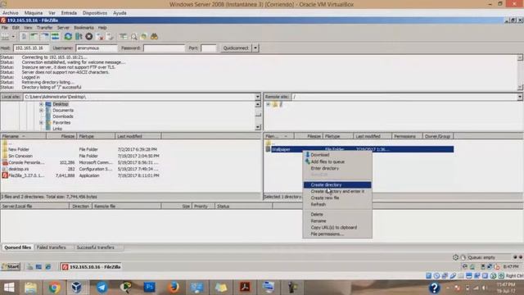Image resolution: width=524 pixels, height=295 pixels.
Task: Disconnect from the server toolbar icon
Action: [100, 36]
